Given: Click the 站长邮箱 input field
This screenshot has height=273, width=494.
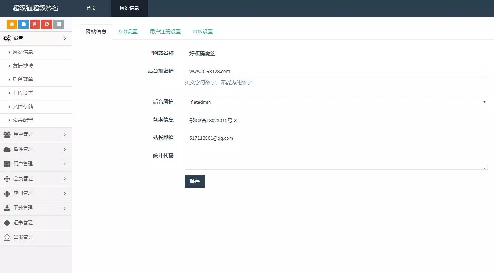Looking at the screenshot, I should [336, 138].
